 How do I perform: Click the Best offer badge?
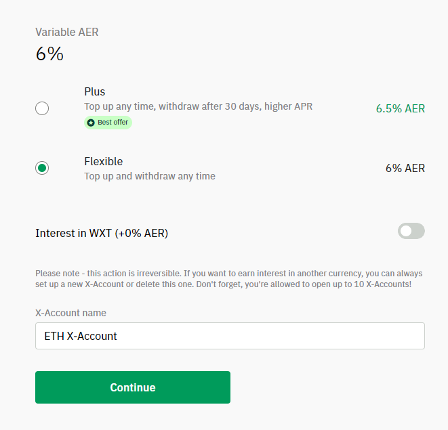coord(108,123)
